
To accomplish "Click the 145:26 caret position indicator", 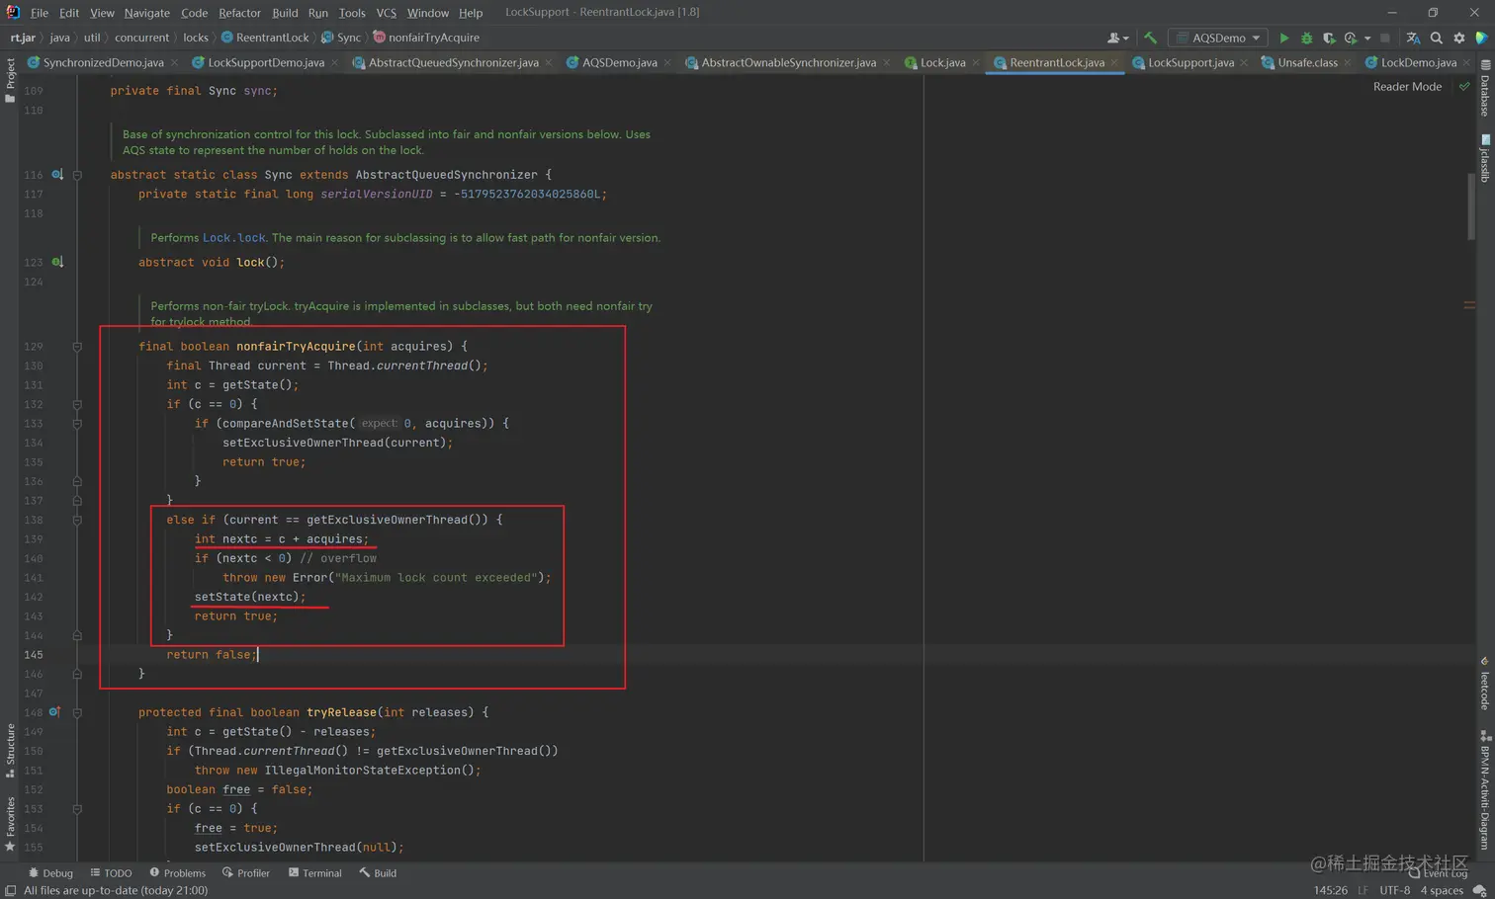I will (x=1330, y=890).
